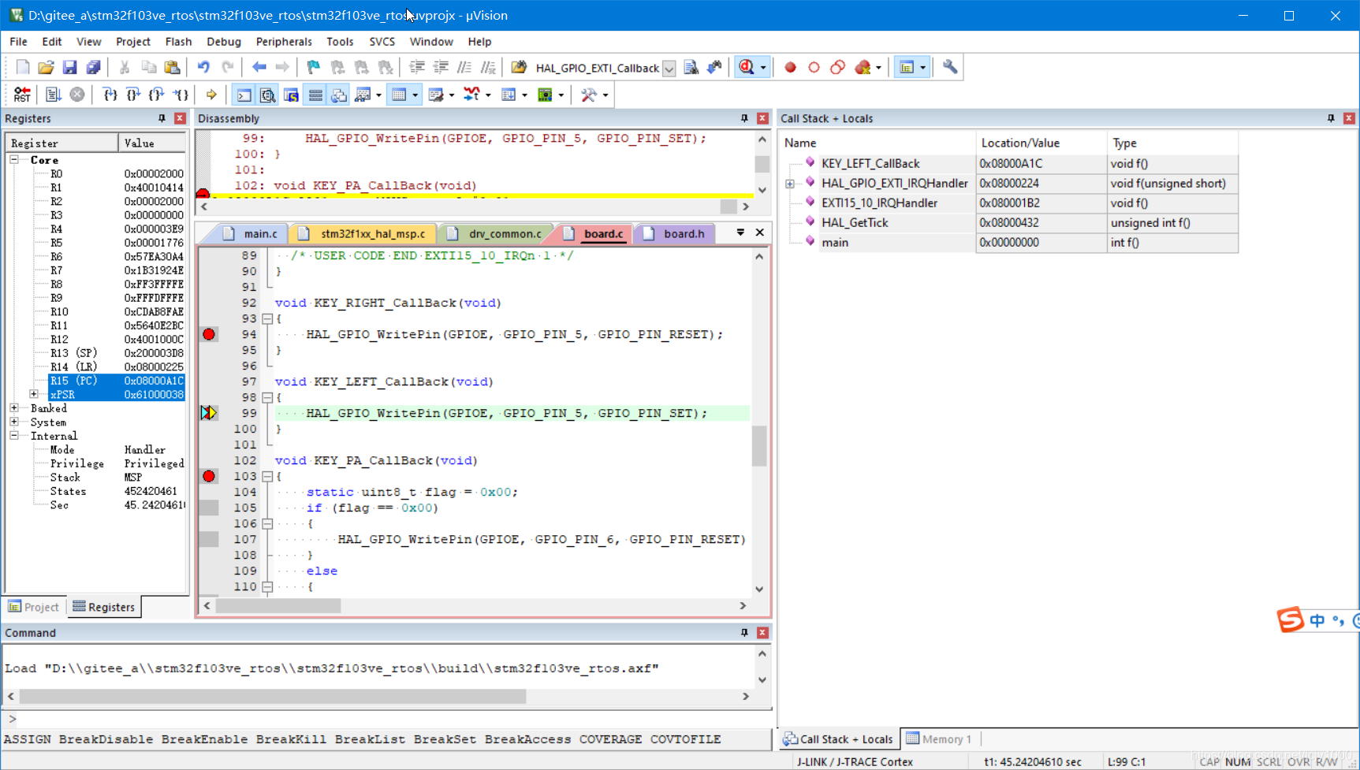
Task: Click the Command window horizontal scrollbar thumb
Action: 273,697
